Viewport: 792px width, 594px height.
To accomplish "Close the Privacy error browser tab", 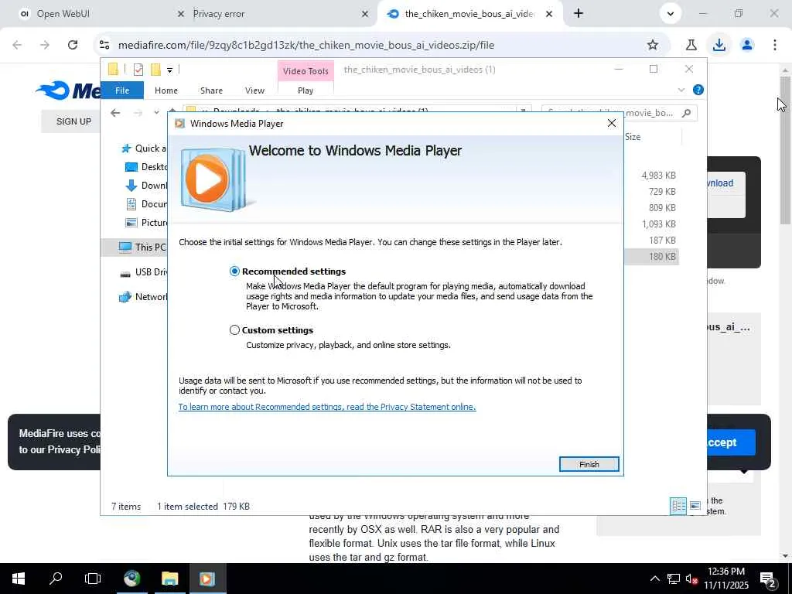I will pos(365,14).
